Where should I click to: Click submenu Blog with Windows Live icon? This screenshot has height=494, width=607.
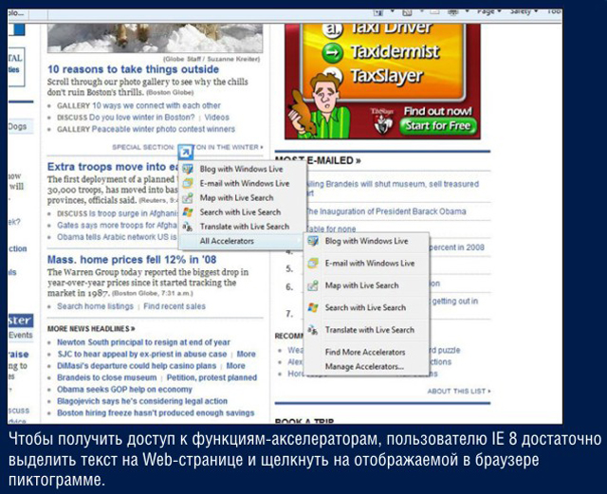313,241
